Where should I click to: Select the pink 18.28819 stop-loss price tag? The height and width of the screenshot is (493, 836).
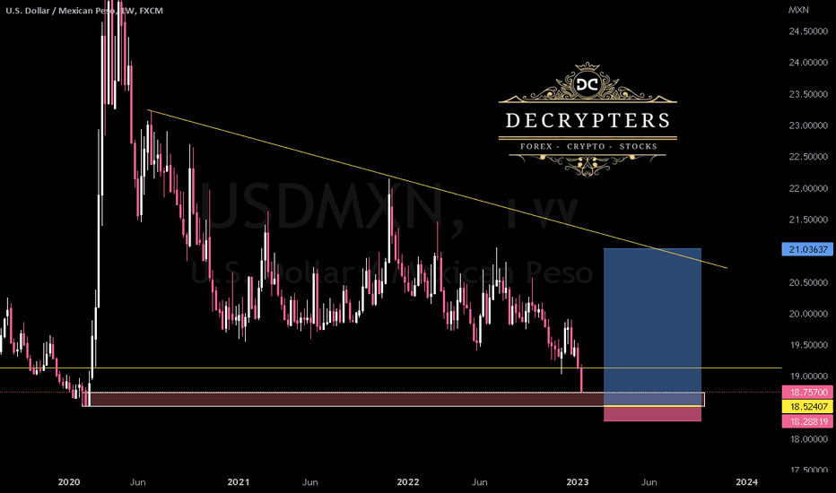tap(807, 421)
